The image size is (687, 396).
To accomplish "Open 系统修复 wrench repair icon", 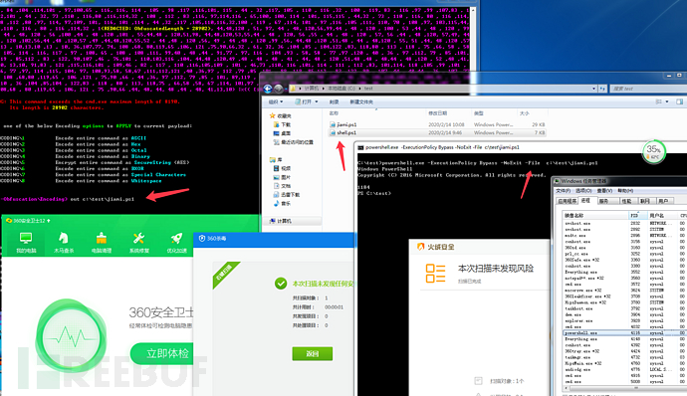I will click(x=138, y=242).
